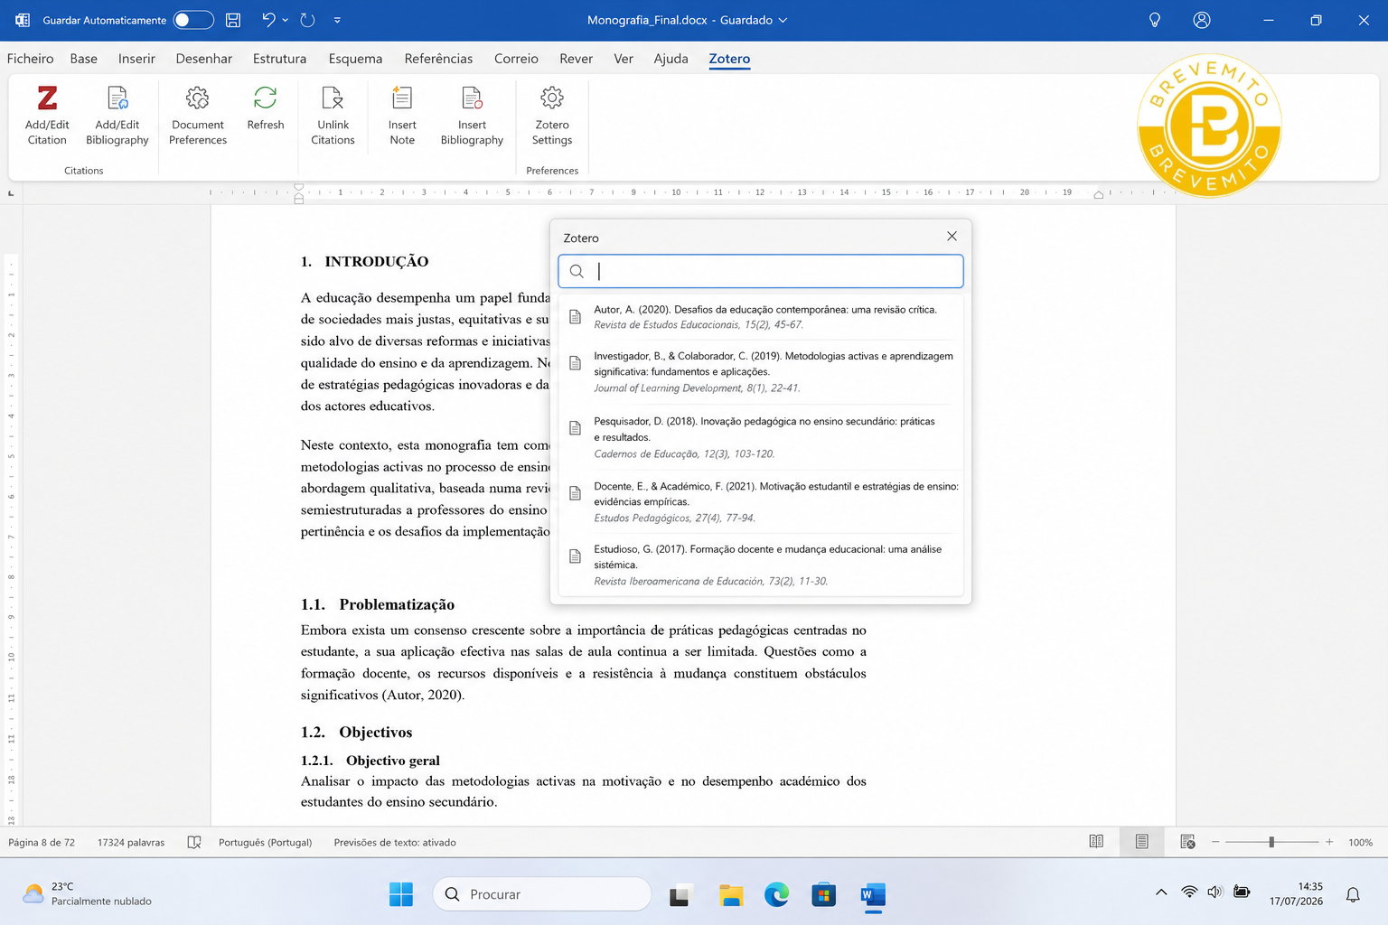Click the weather widget 23°C
The width and height of the screenshot is (1388, 925).
(88, 893)
